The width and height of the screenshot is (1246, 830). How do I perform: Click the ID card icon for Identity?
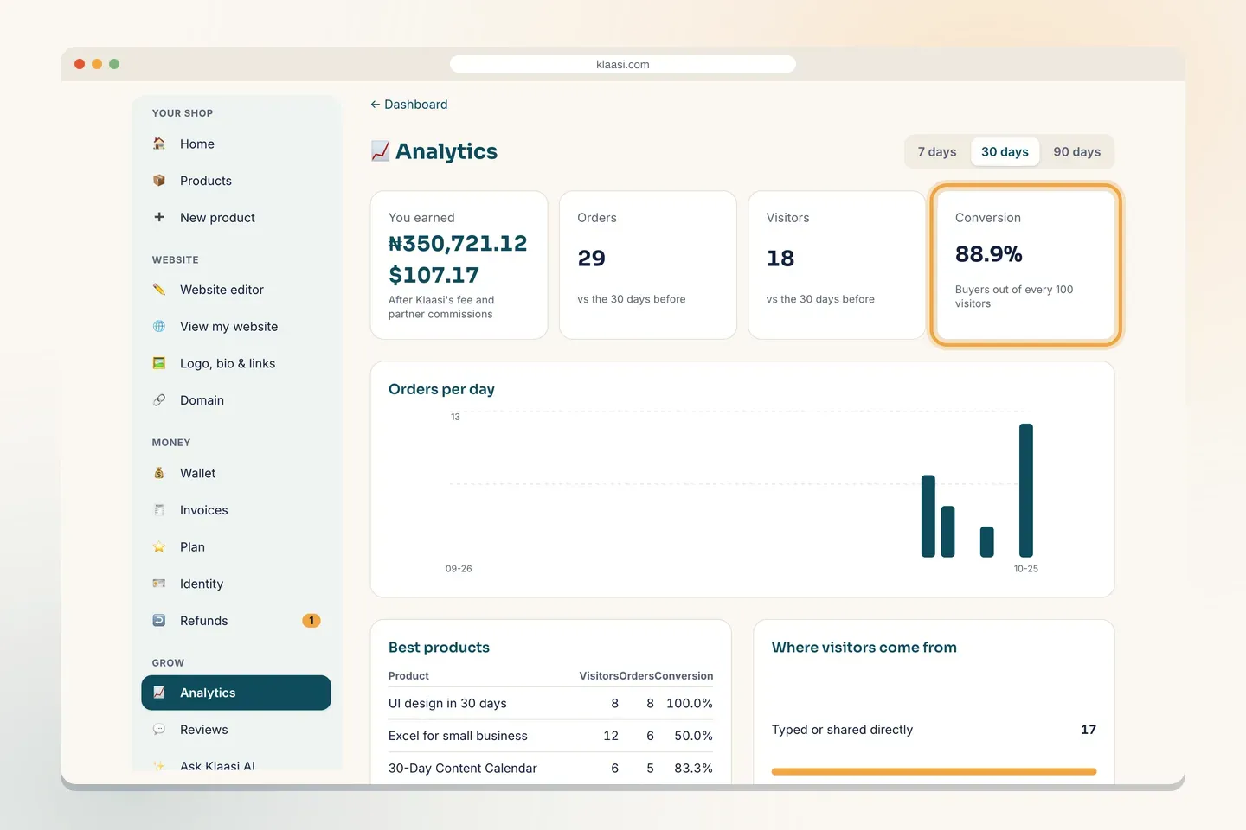coord(159,584)
